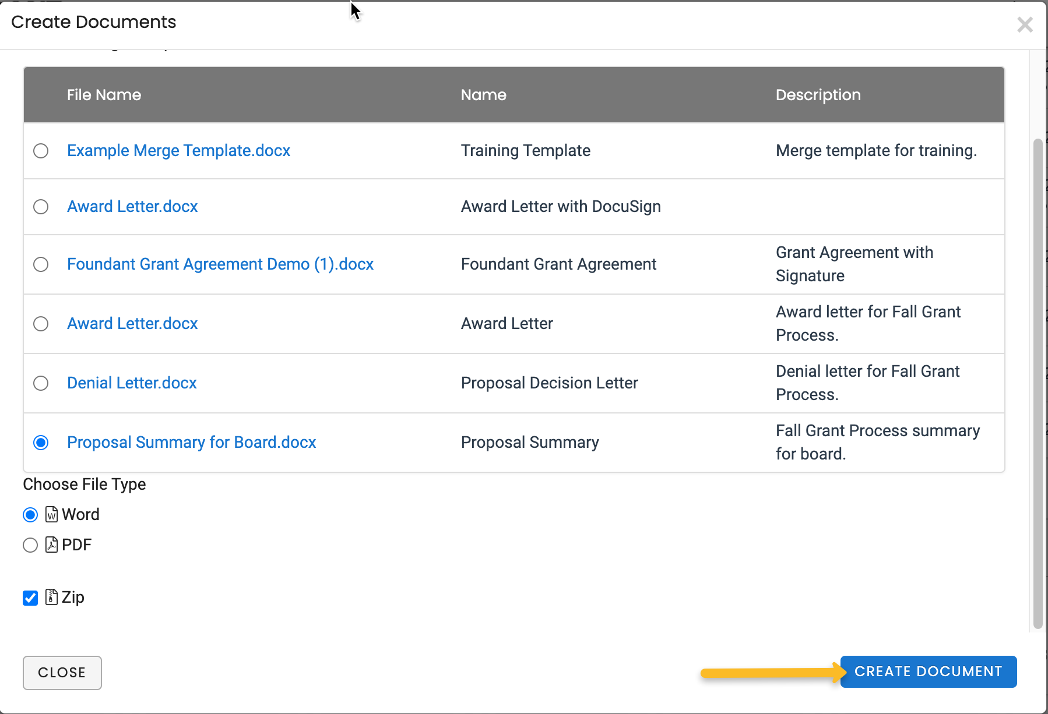Open the Denial Letter.docx file link
Viewport: 1048px width, 714px height.
pyautogui.click(x=131, y=383)
